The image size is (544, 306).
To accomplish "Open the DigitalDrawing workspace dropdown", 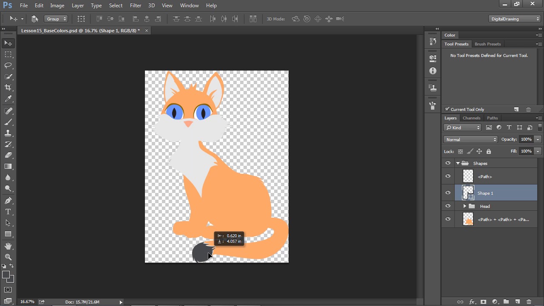I will (514, 19).
